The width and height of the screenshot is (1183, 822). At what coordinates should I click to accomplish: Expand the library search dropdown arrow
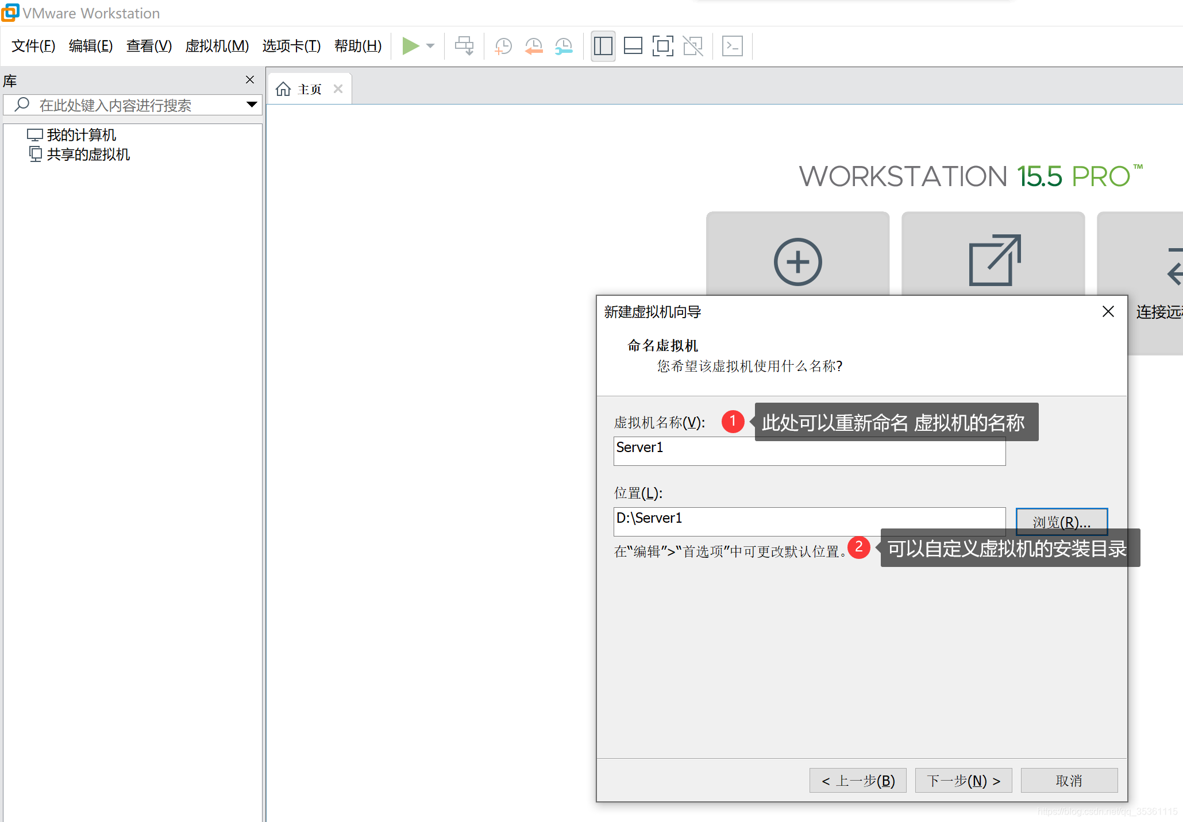point(251,105)
